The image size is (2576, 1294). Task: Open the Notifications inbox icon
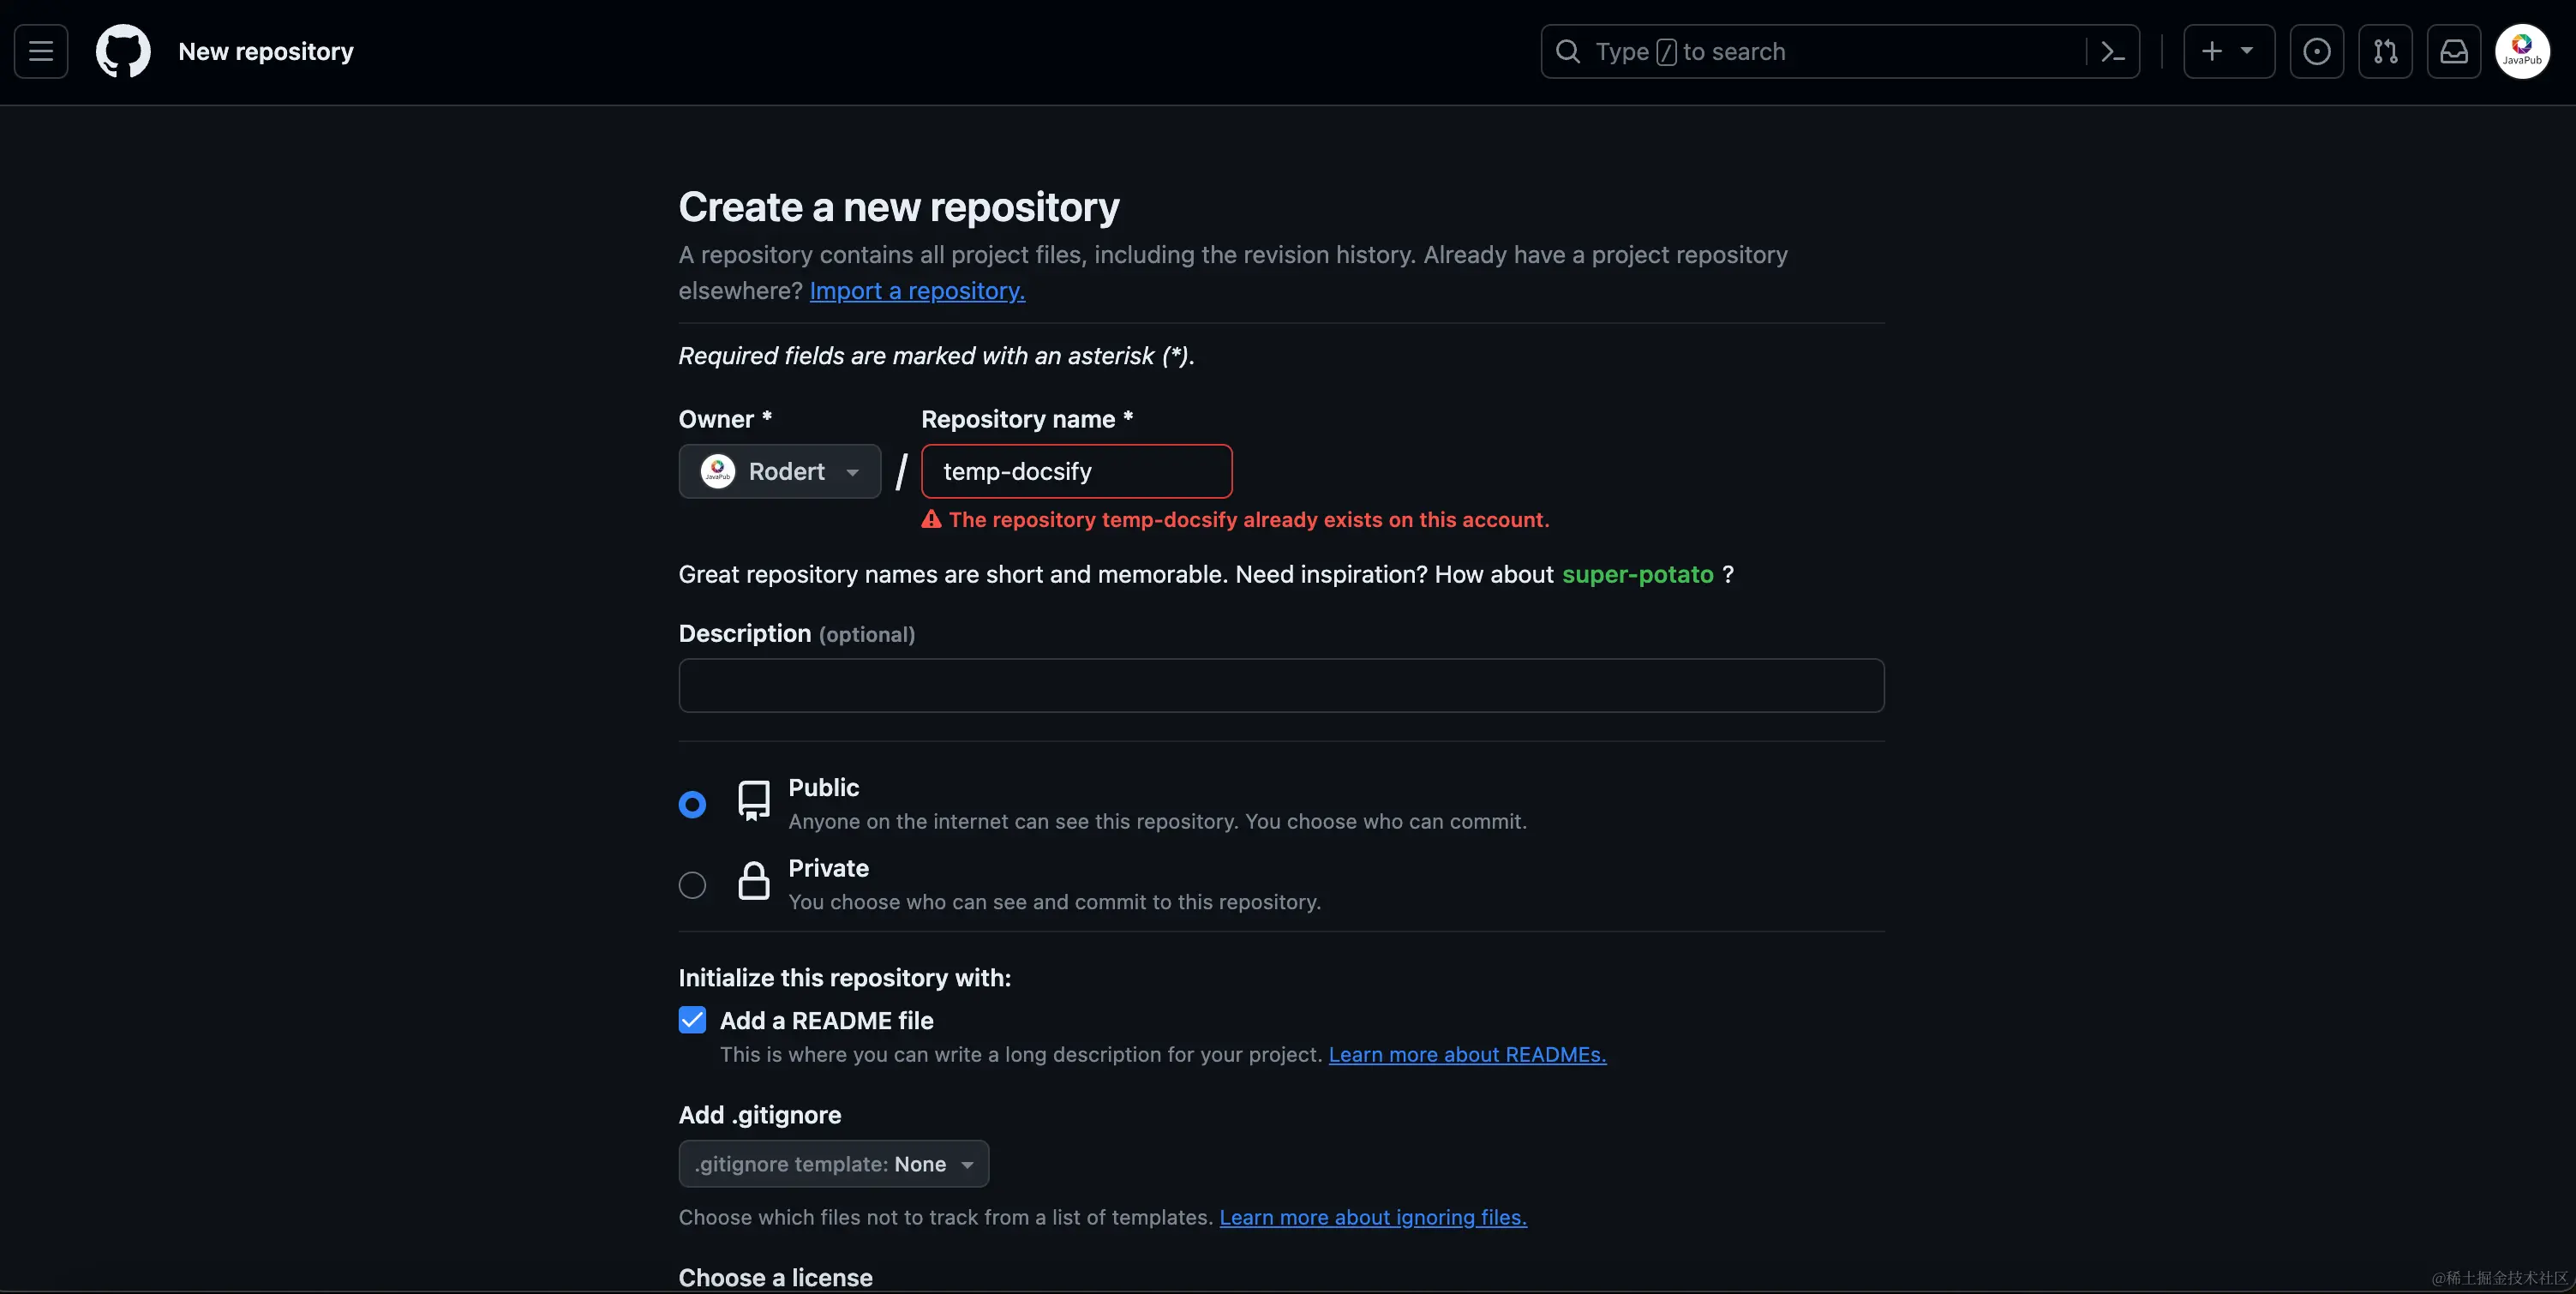click(2453, 51)
